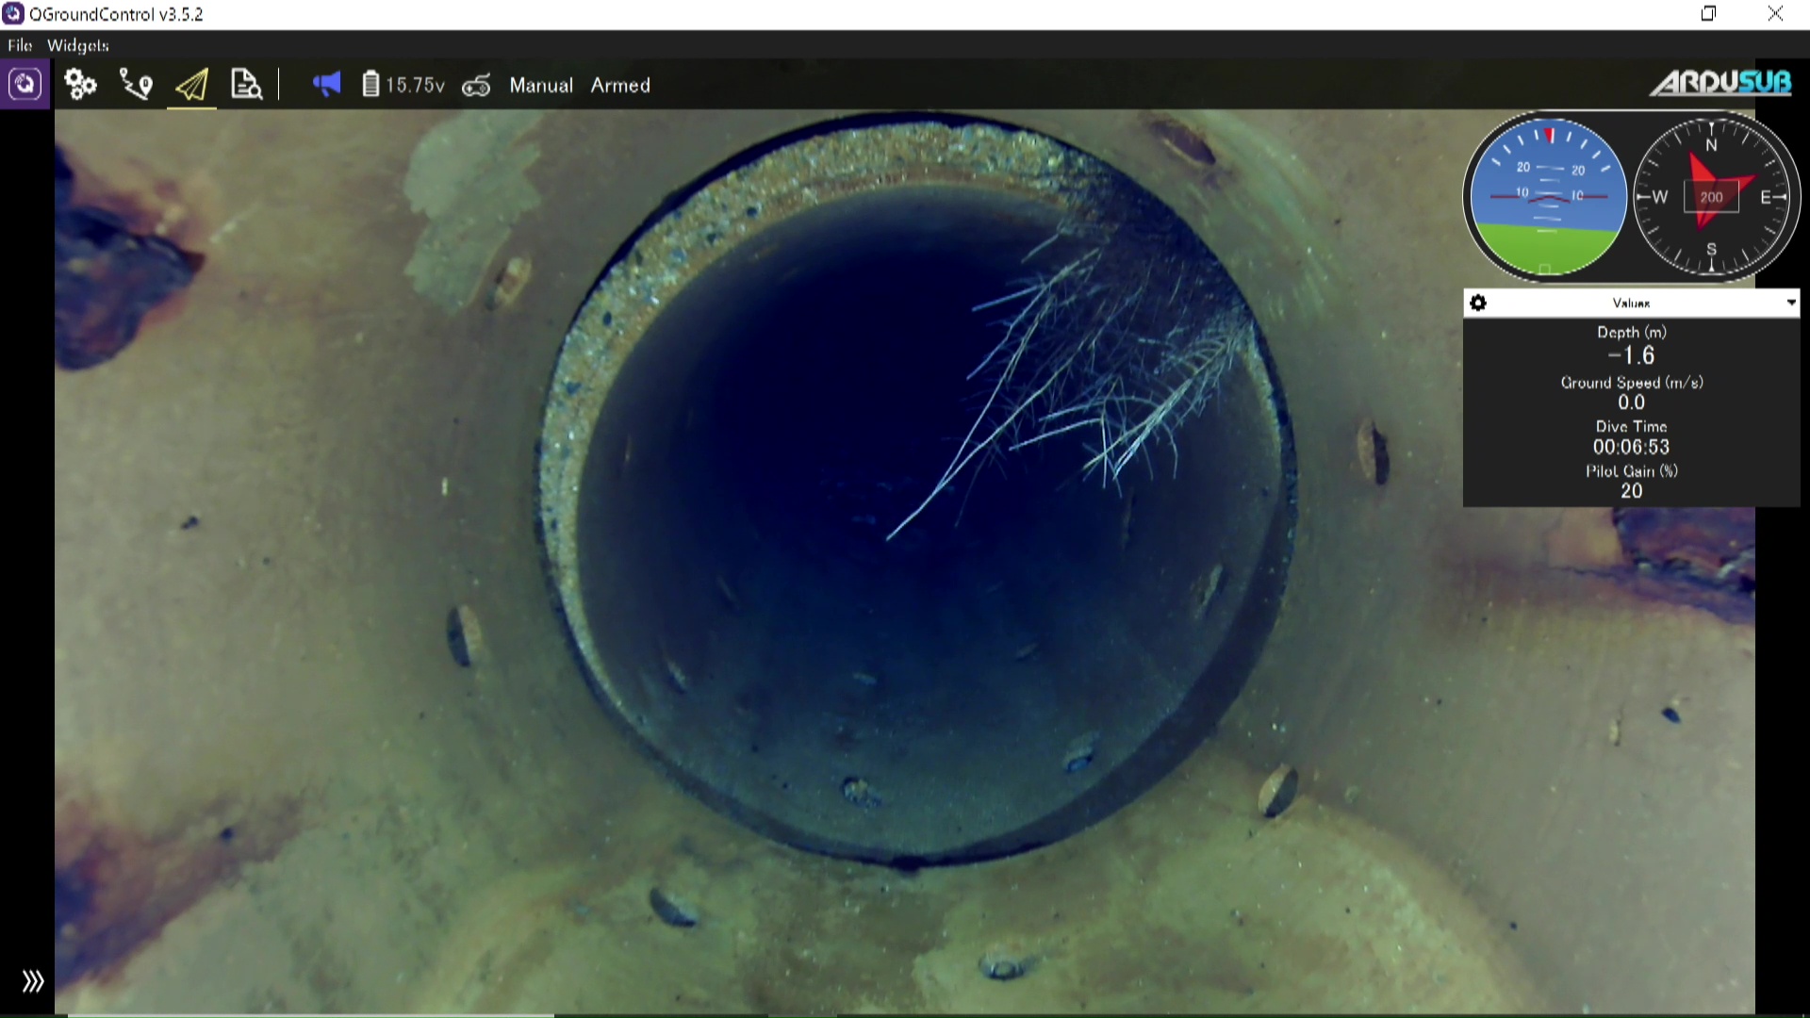Click the joystick gamepad status icon
The height and width of the screenshot is (1018, 1810).
click(476, 86)
